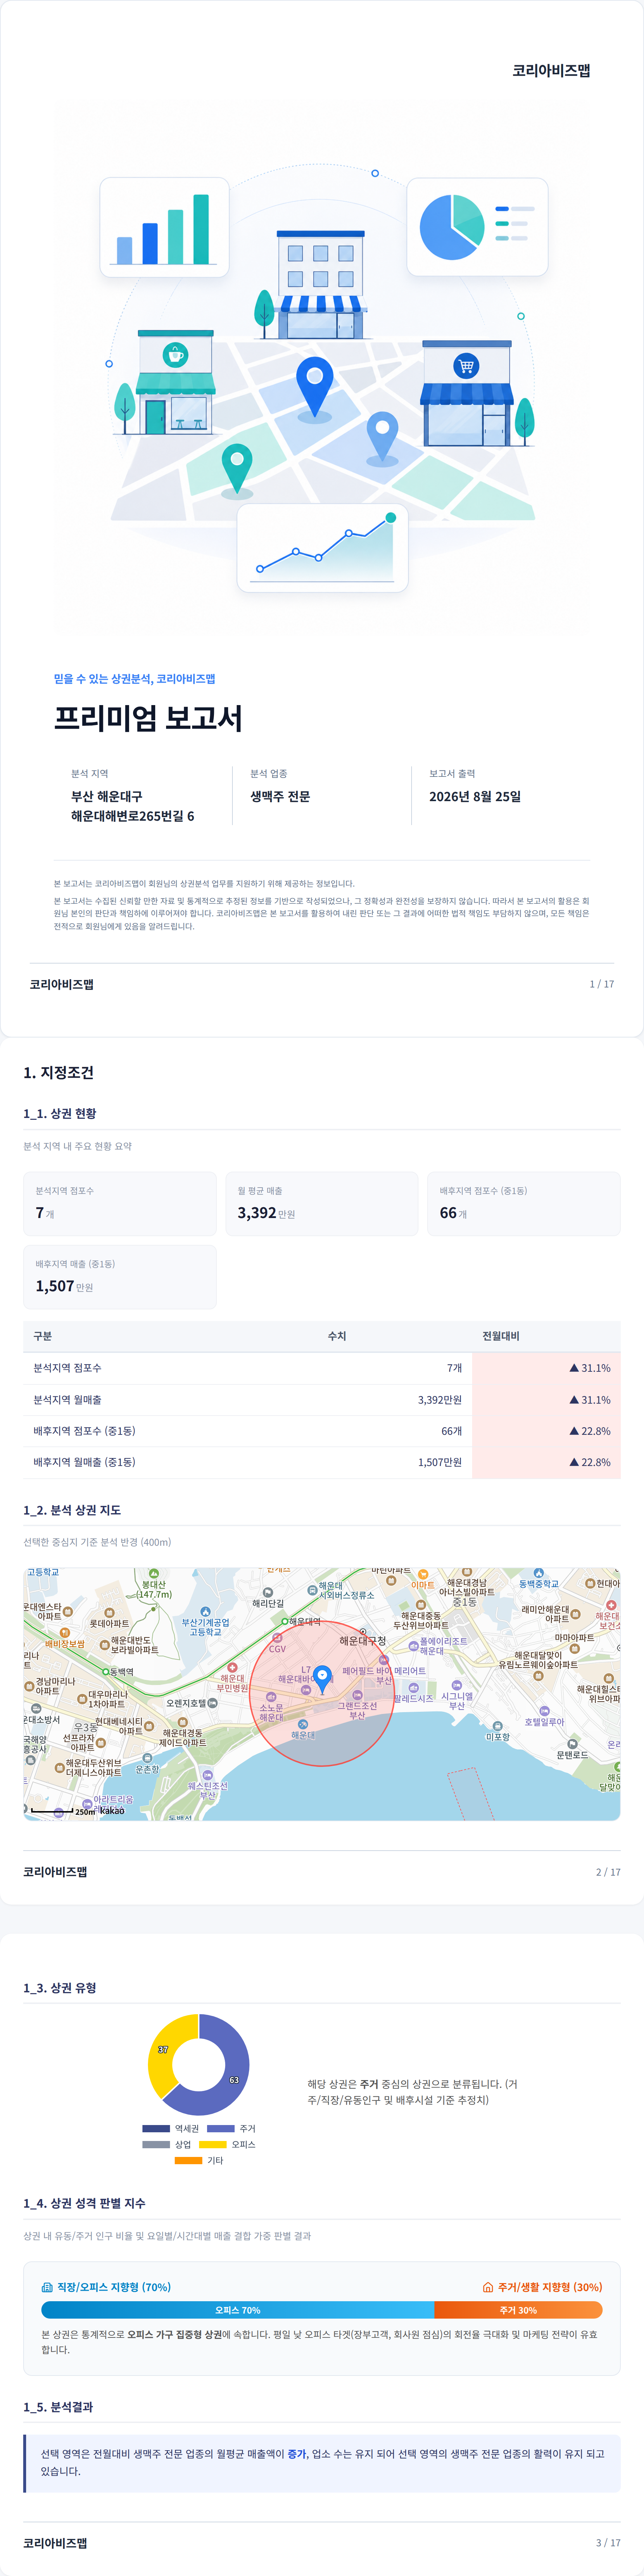Click the 주거/생활 지향형 (30%) label
Viewport: 644px width, 2576px height.
tap(550, 2287)
